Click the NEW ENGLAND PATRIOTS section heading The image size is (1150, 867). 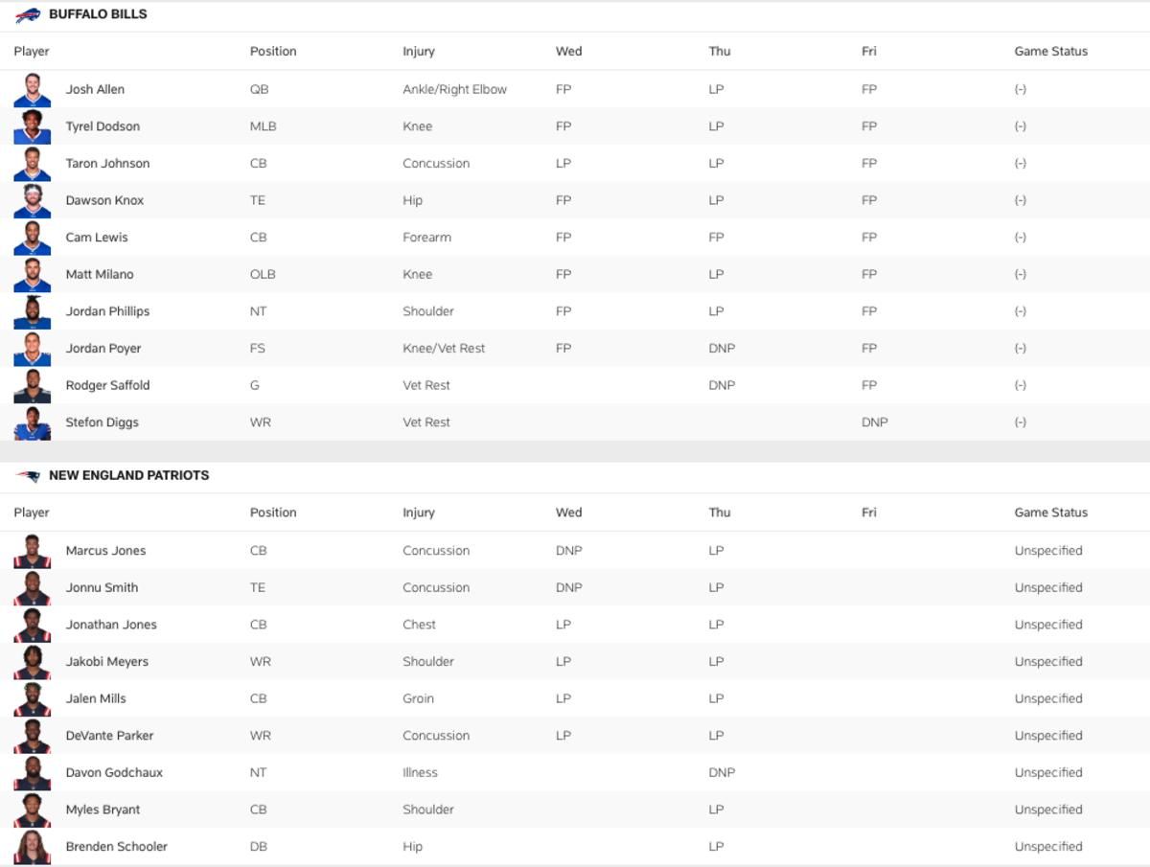[x=128, y=475]
